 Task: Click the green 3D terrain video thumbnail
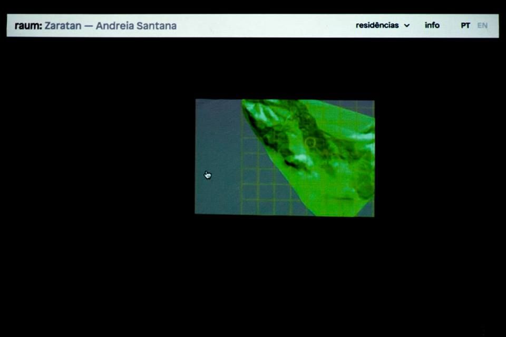pos(285,157)
